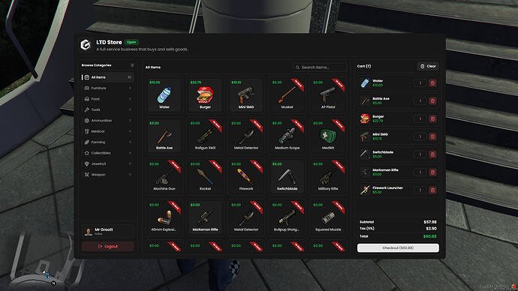Edit quantity field for Switchblade in cart

pos(420,154)
